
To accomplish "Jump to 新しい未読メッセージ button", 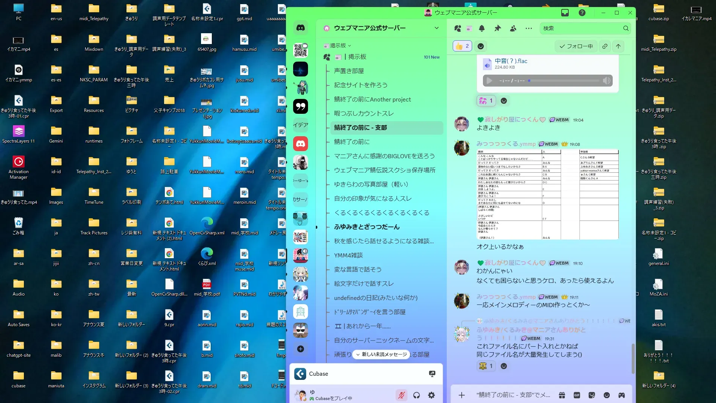I will coord(381,354).
